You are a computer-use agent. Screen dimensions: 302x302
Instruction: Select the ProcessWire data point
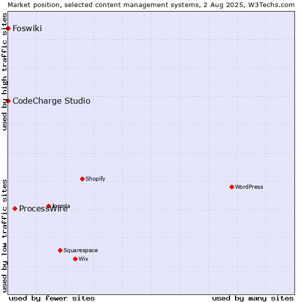[15, 208]
